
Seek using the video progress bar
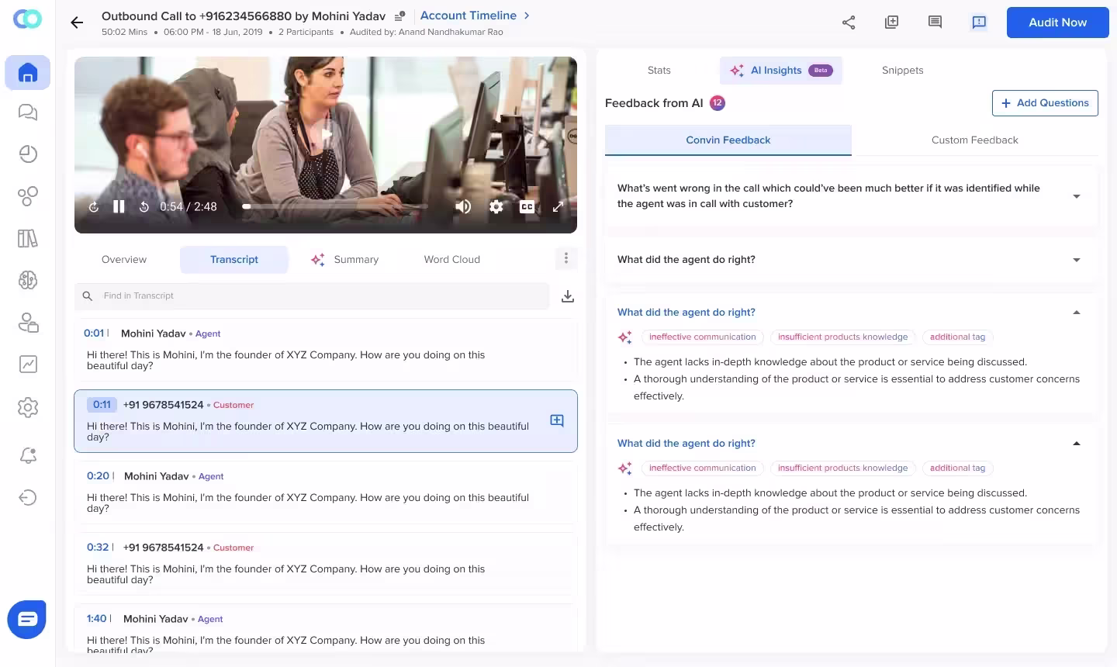(334, 206)
